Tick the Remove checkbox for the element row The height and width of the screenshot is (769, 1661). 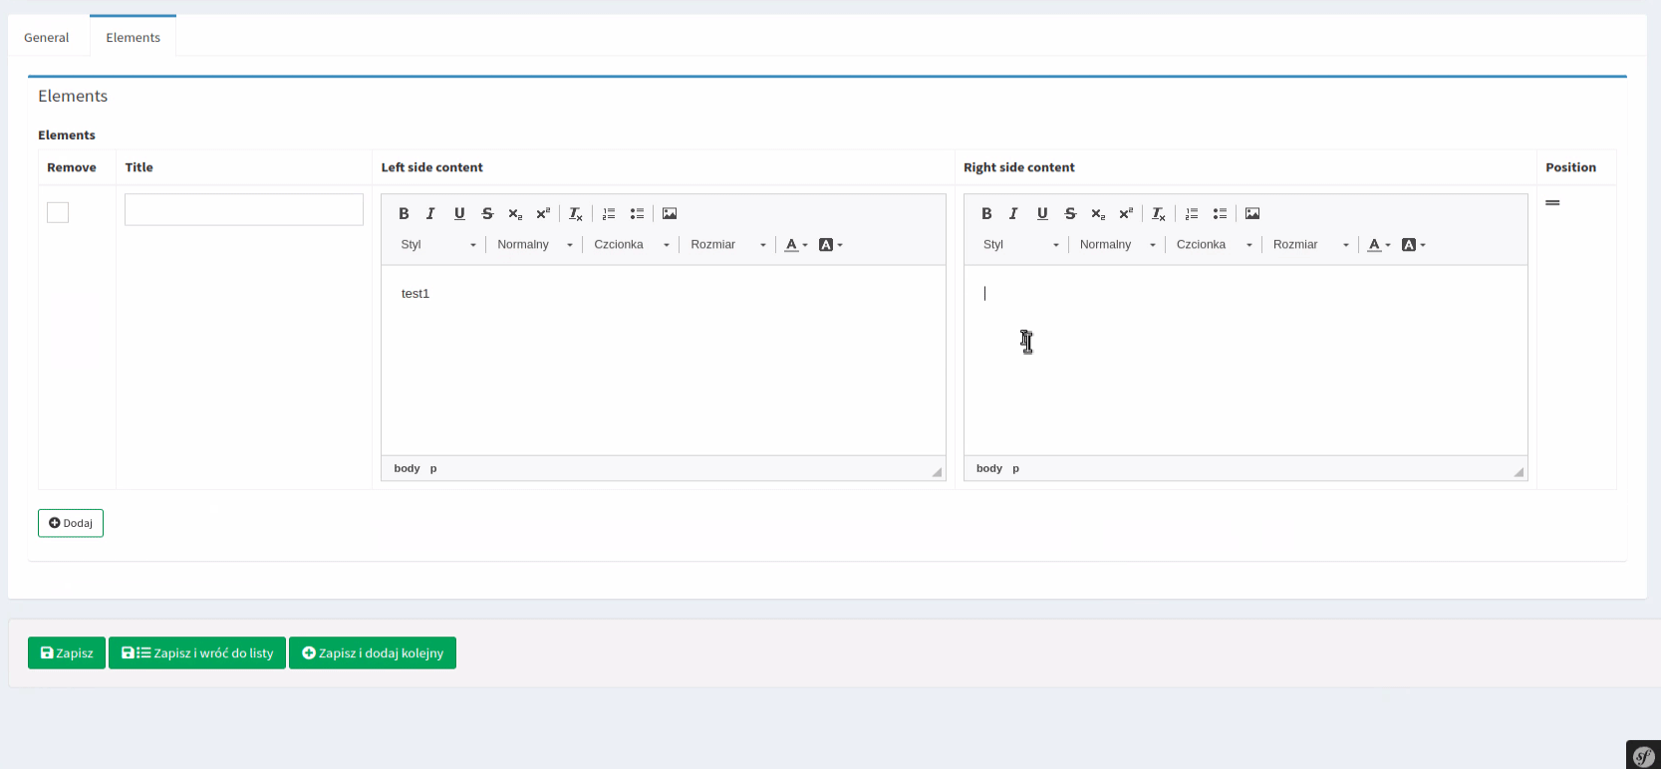(58, 212)
